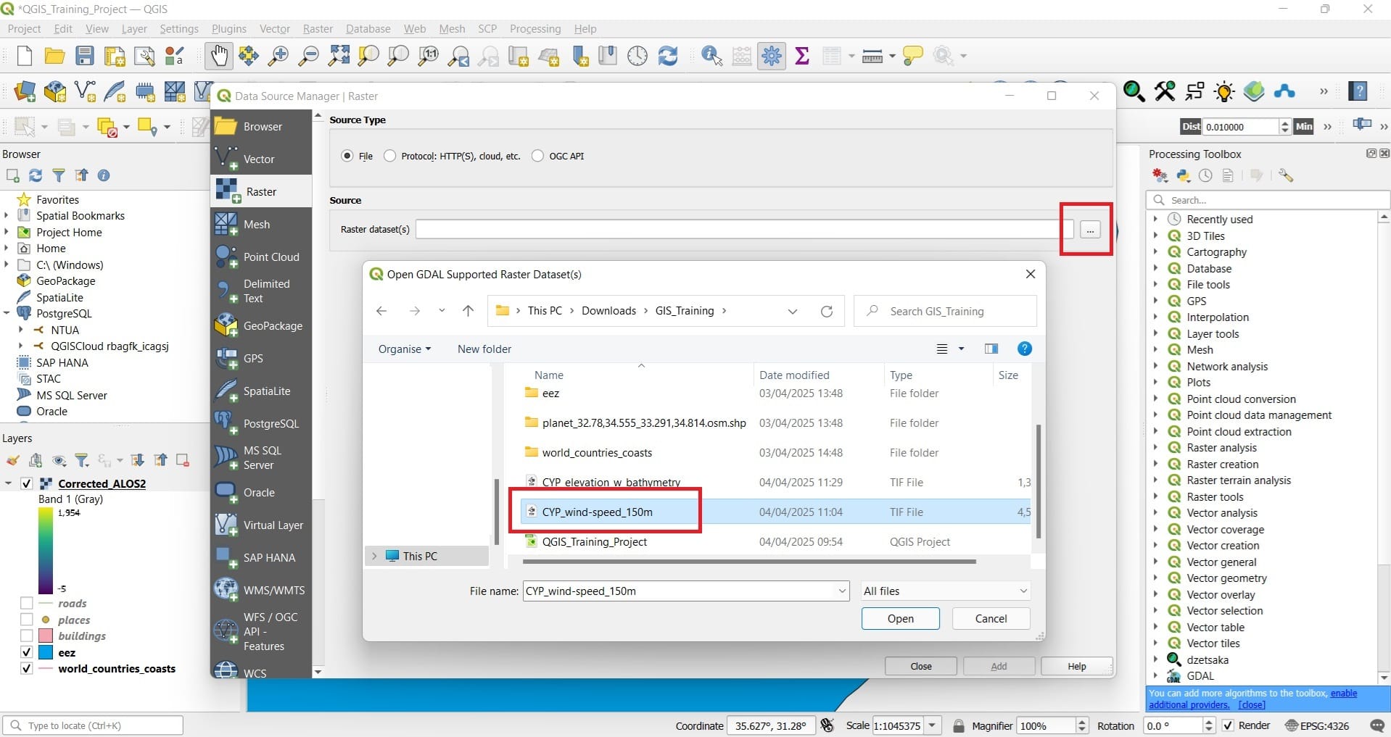Open the Mesh tab in Data Source Manager

pos(261,224)
